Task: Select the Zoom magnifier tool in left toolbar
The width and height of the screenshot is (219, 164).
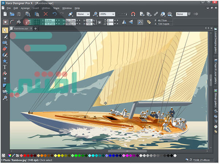Action: pyautogui.click(x=5, y=98)
